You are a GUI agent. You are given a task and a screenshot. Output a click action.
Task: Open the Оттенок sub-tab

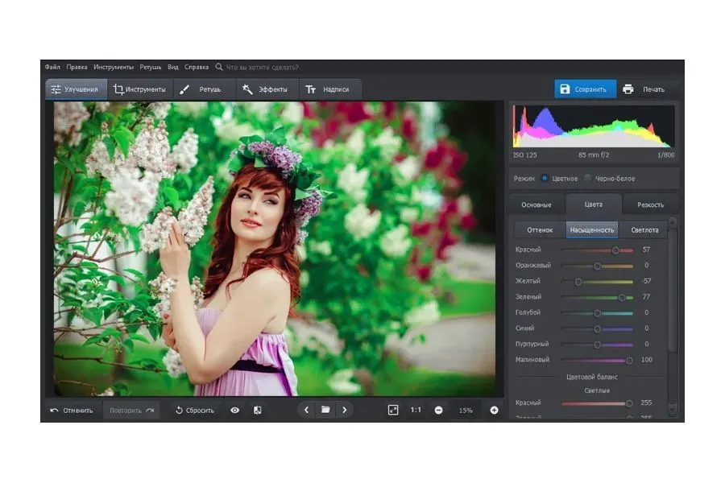click(x=540, y=229)
